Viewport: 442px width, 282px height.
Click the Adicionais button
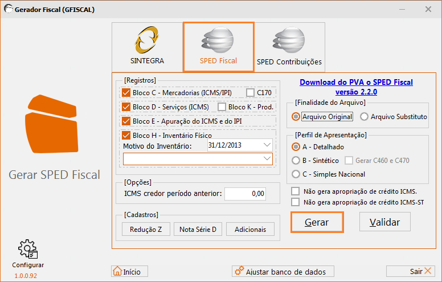pyautogui.click(x=250, y=229)
